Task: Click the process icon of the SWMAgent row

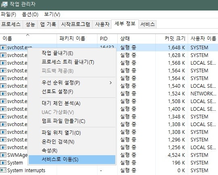Action: coord(3,155)
